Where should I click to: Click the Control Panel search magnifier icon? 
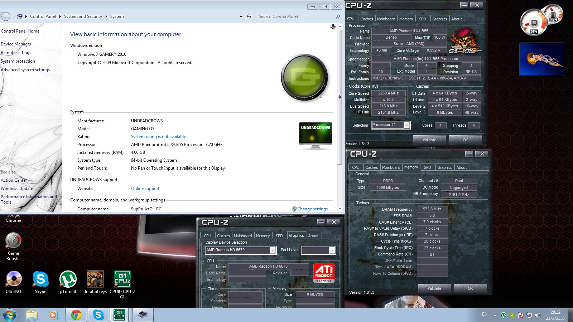(338, 16)
